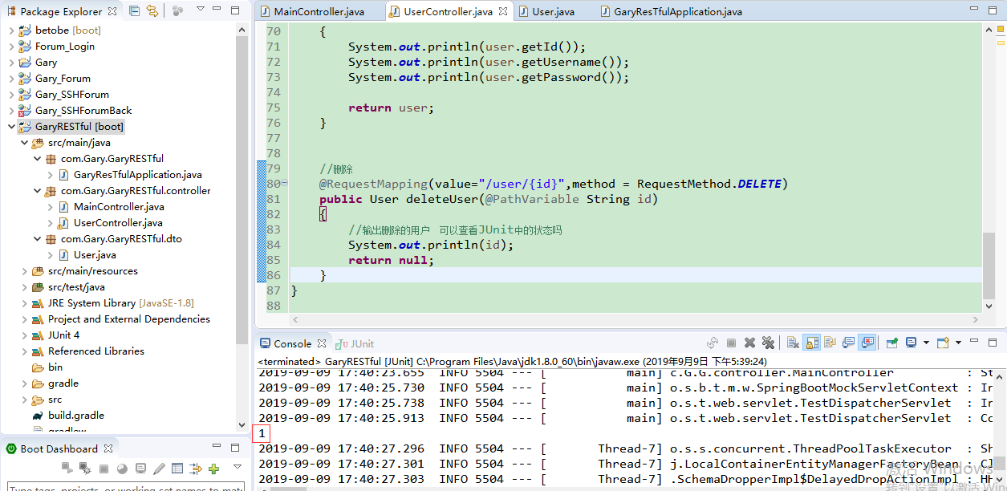Collapse the src/main/java folder
Viewport: 1007px width, 491px height.
24,143
